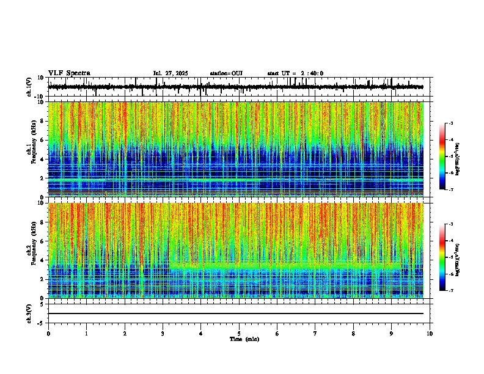Click the ch.1 spectrogram color scale bar
This screenshot has height=374, width=484.
point(442,156)
